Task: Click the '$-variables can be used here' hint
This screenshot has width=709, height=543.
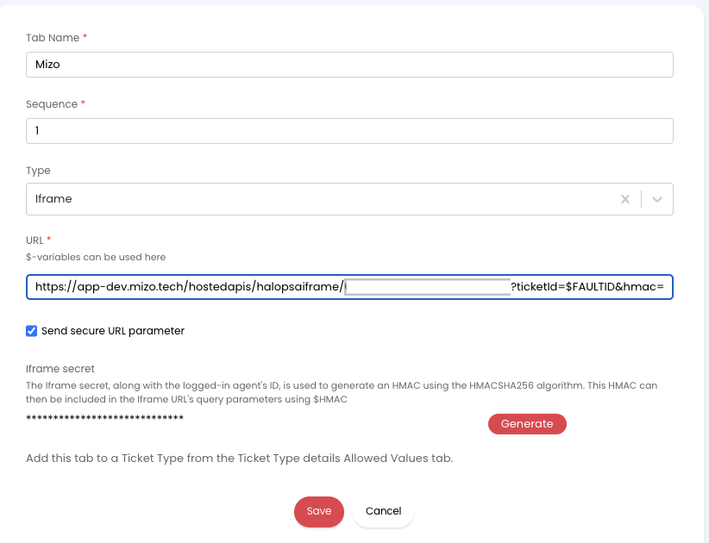Action: tap(96, 257)
